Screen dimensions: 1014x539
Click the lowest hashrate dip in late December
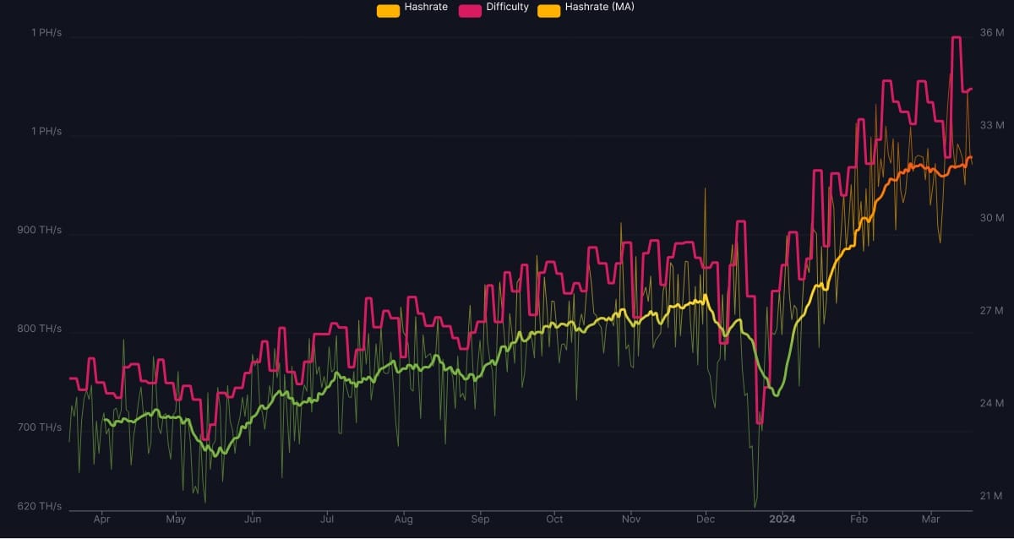[x=755, y=506]
